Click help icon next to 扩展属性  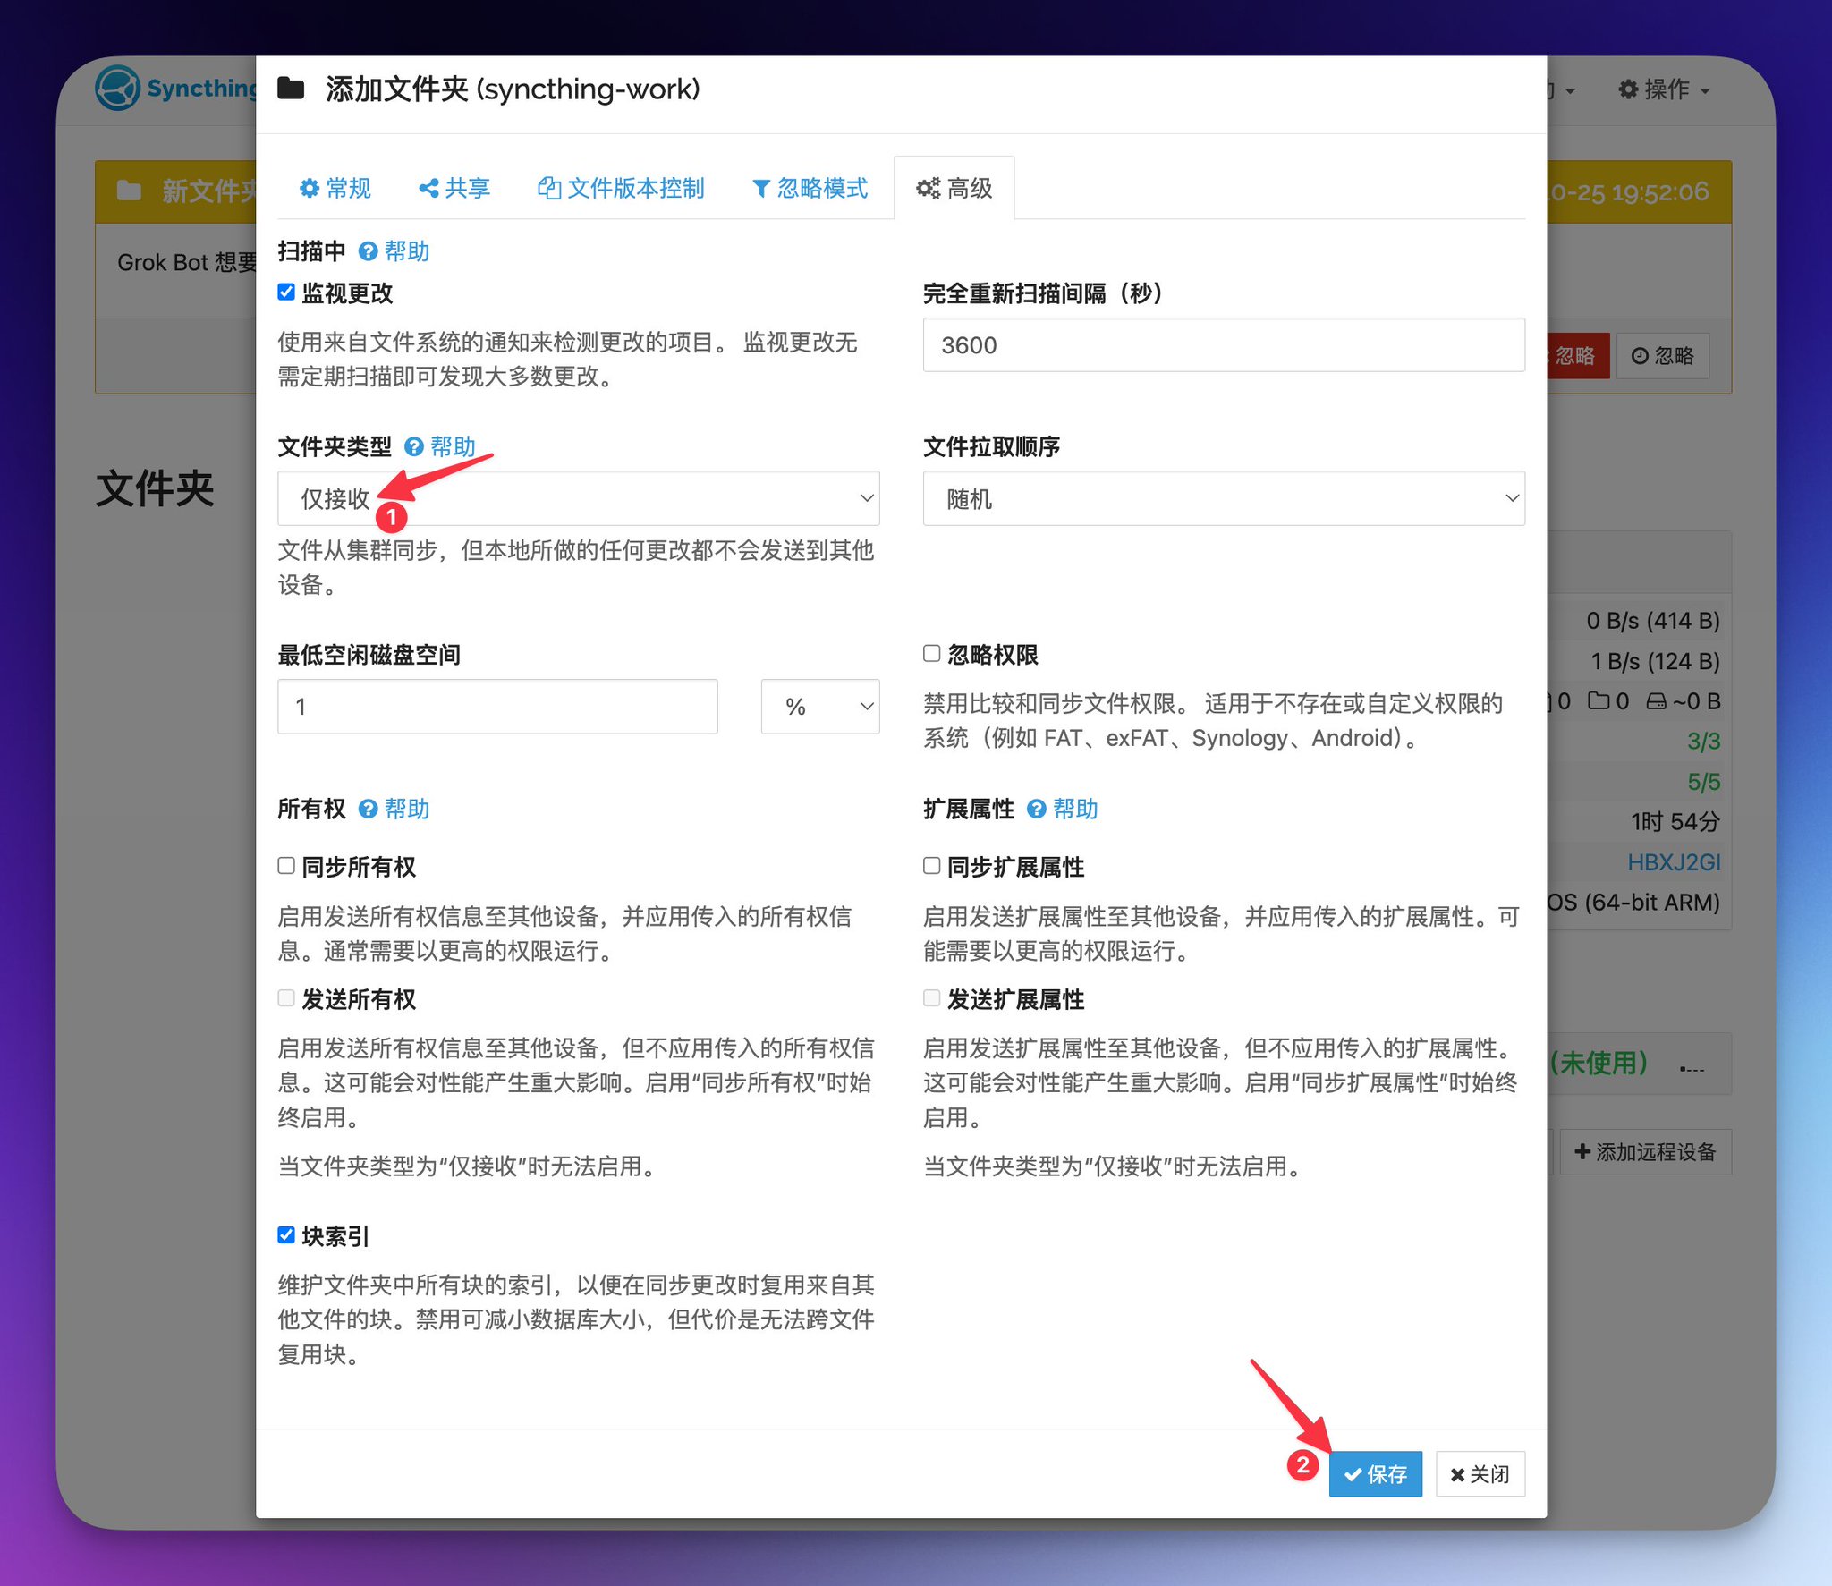(1036, 809)
